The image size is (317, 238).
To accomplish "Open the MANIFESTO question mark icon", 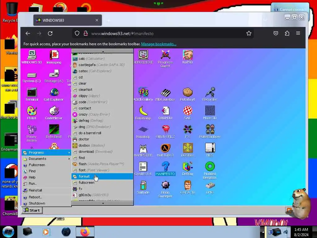I will (165, 169).
